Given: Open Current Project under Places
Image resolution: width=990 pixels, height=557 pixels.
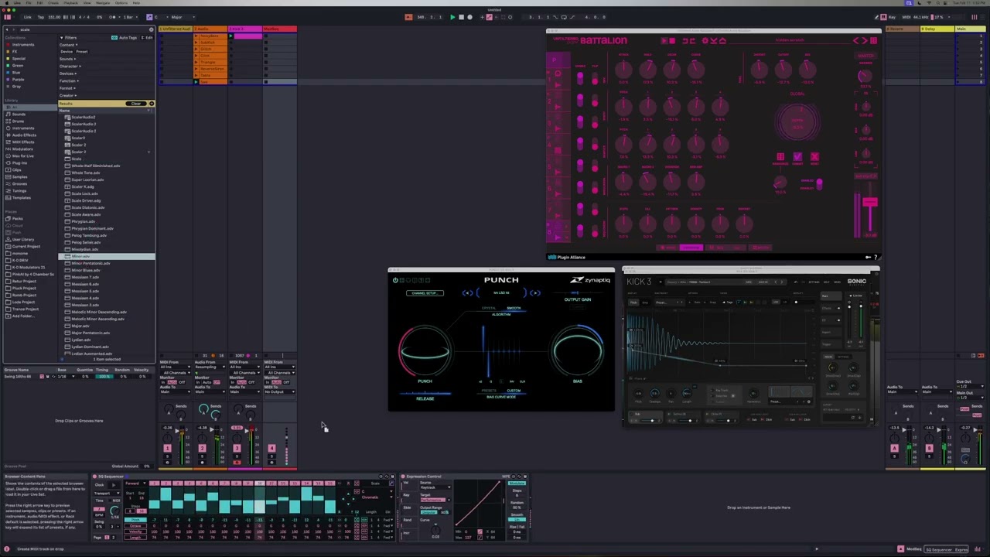Looking at the screenshot, I should coord(26,246).
